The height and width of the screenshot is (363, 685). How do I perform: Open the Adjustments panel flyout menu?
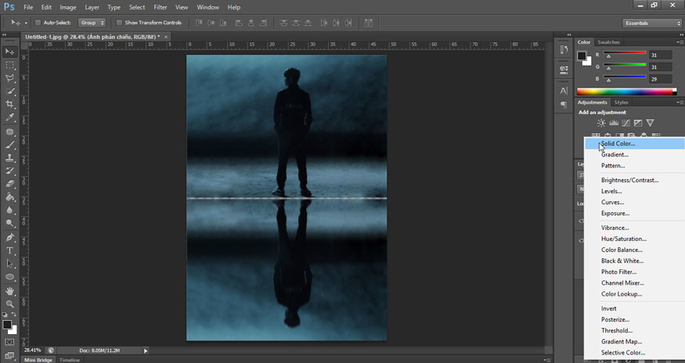click(680, 102)
